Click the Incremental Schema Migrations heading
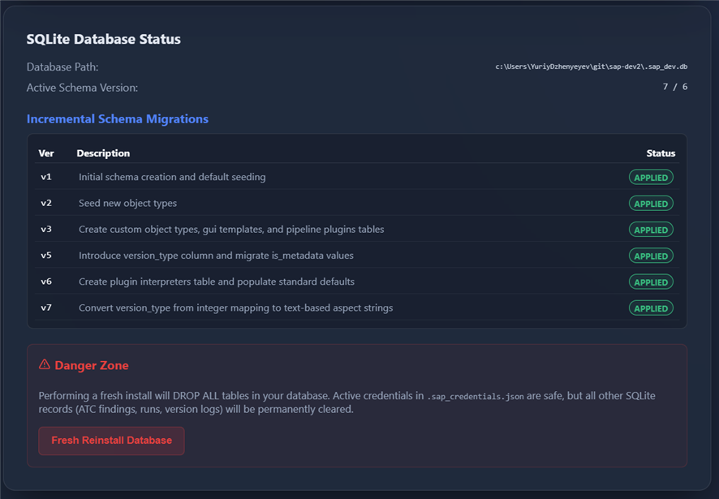 pyautogui.click(x=118, y=118)
